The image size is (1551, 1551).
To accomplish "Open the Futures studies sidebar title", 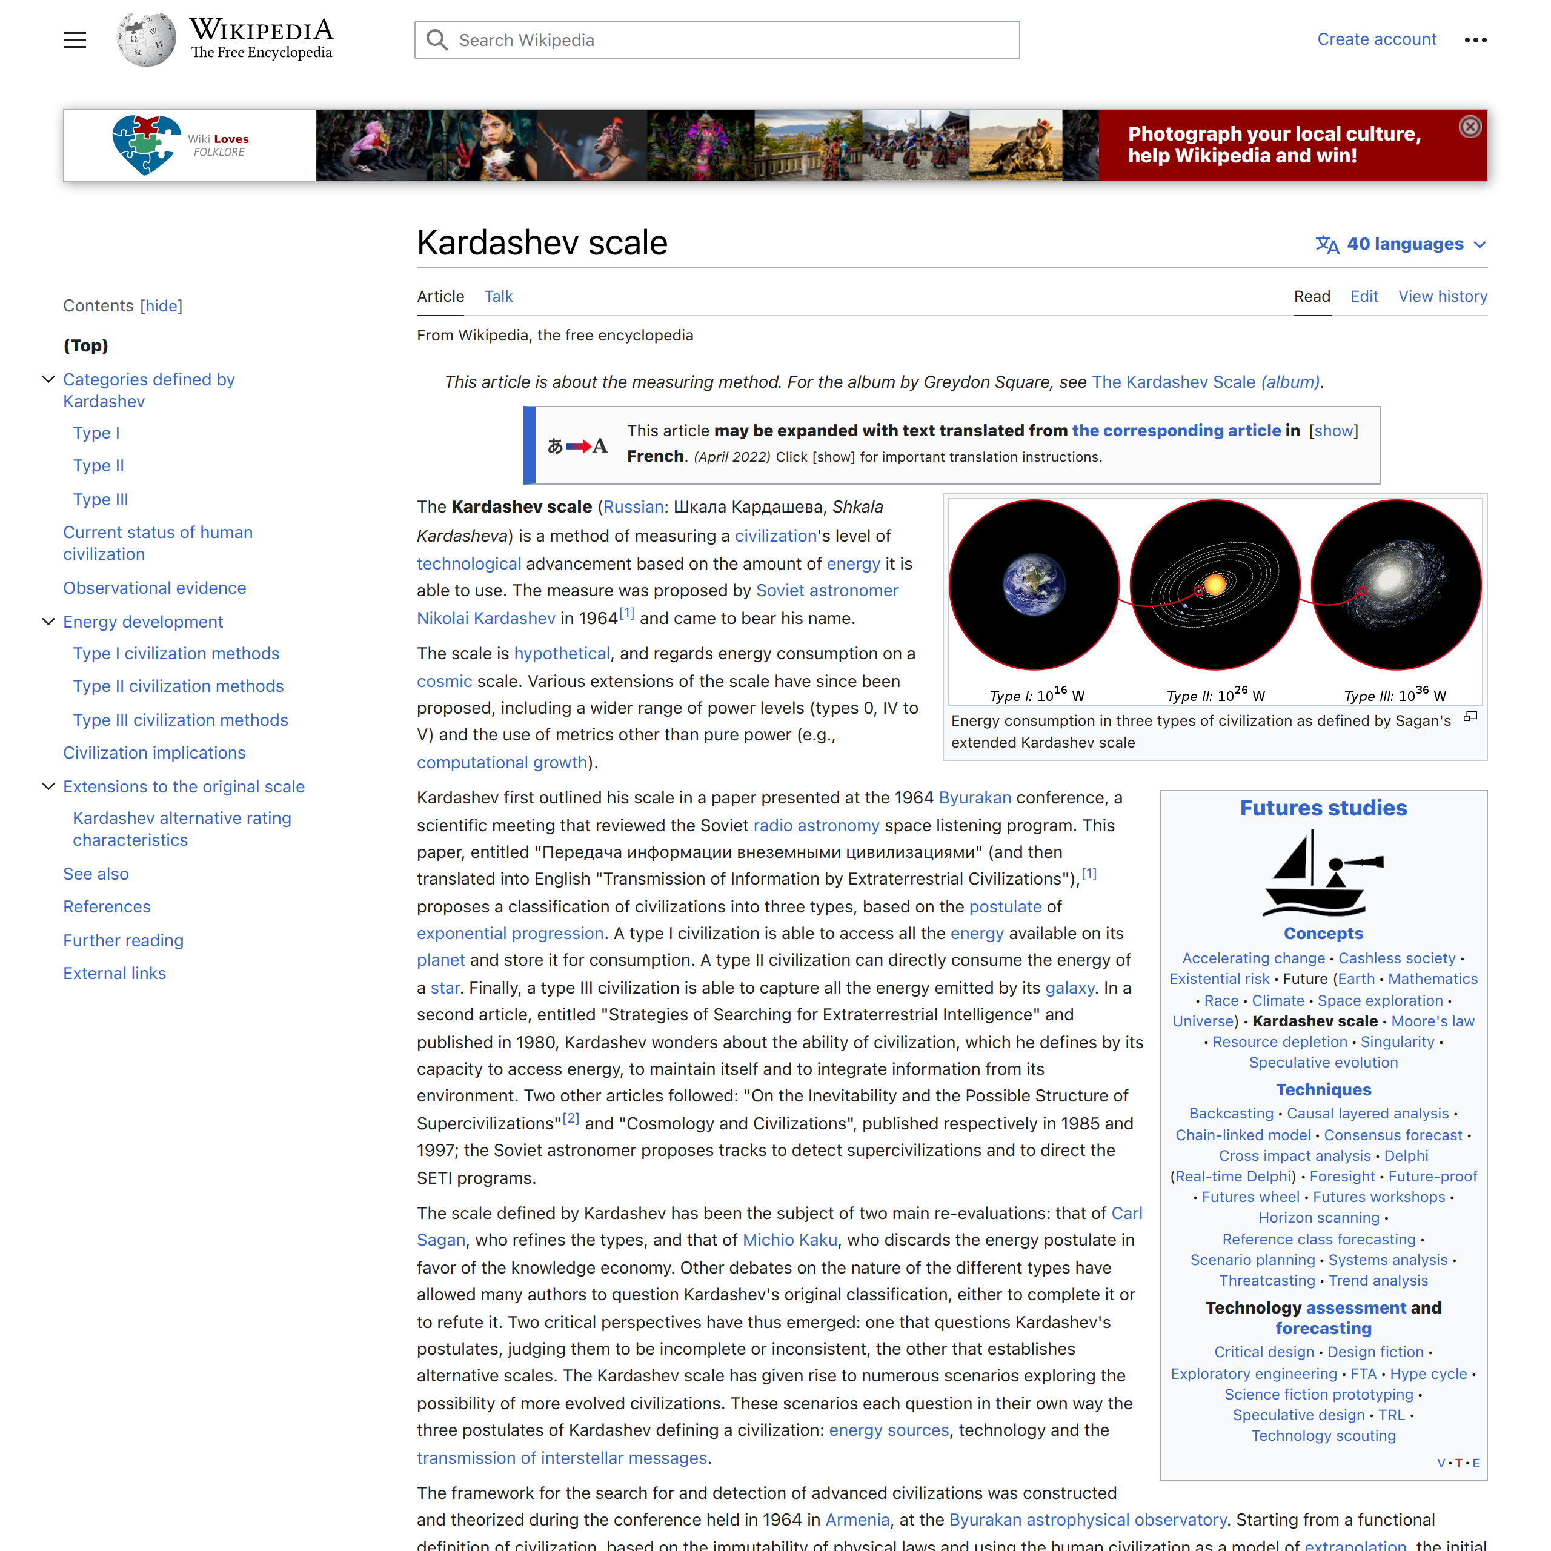I will pyautogui.click(x=1323, y=808).
